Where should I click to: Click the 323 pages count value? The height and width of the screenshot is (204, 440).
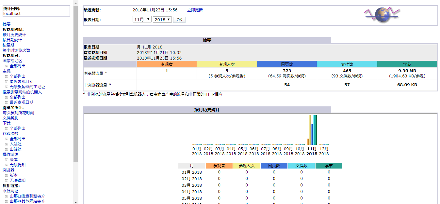(x=287, y=71)
